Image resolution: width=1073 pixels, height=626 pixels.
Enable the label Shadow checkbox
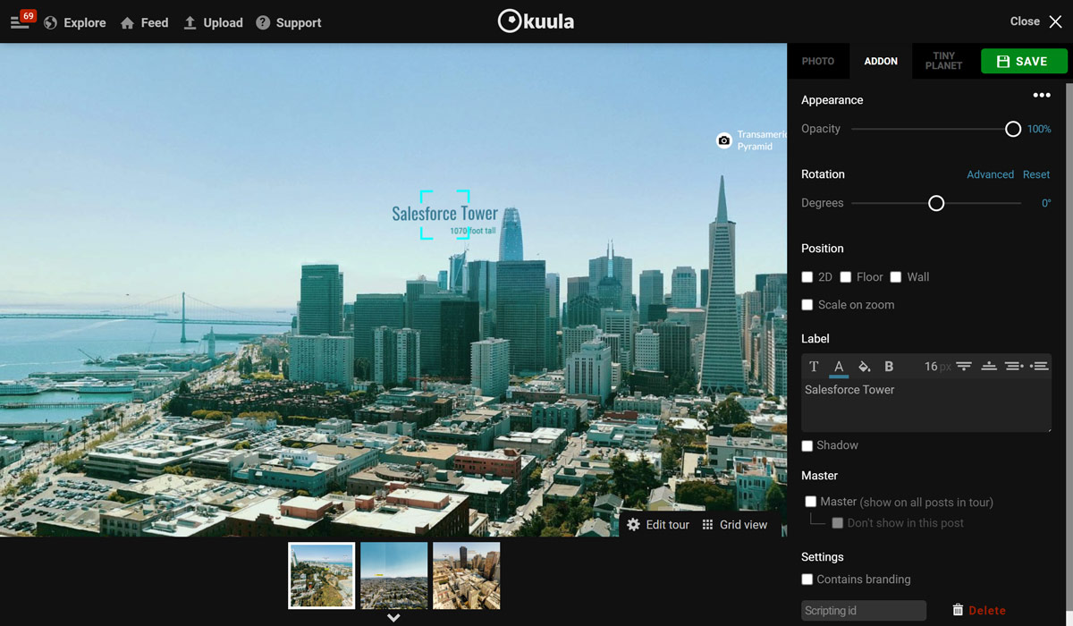[x=807, y=445]
